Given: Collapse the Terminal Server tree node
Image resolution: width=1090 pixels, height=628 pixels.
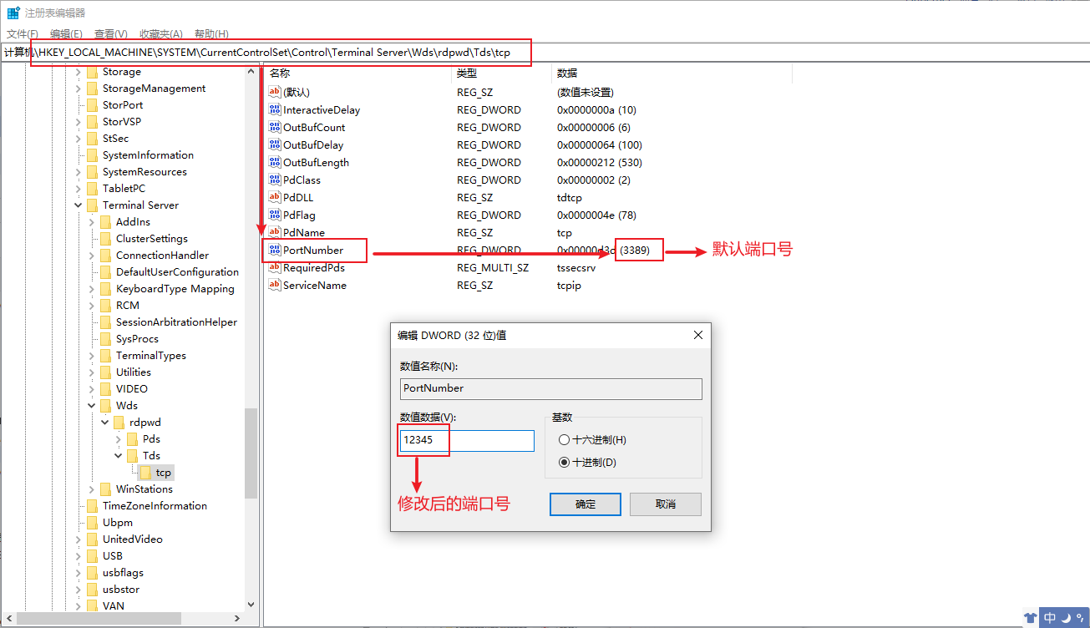Looking at the screenshot, I should coord(79,205).
